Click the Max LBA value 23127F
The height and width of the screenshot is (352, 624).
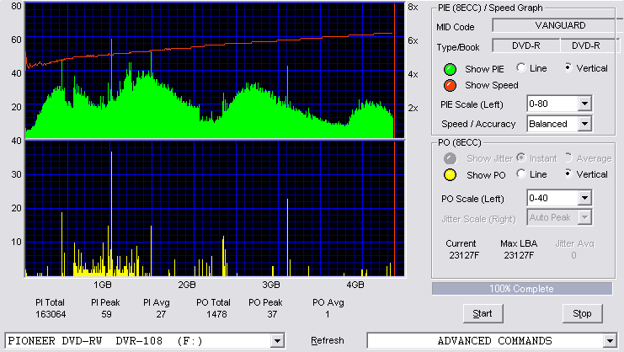click(x=519, y=255)
